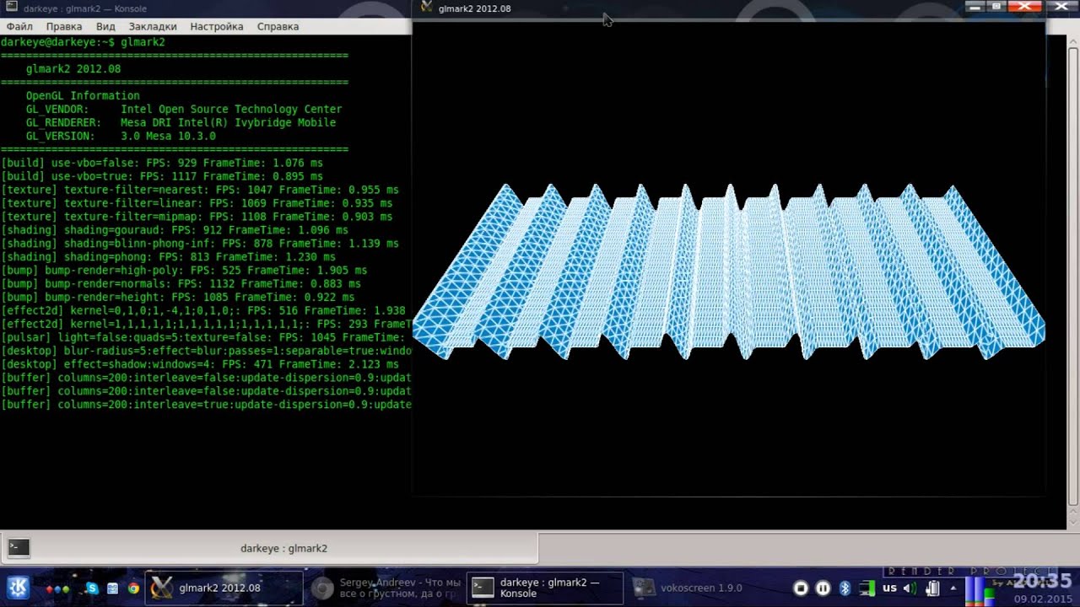Screen dimensions: 1080x607
Task: Open the Настройка menu in Konsole
Action: [217, 26]
